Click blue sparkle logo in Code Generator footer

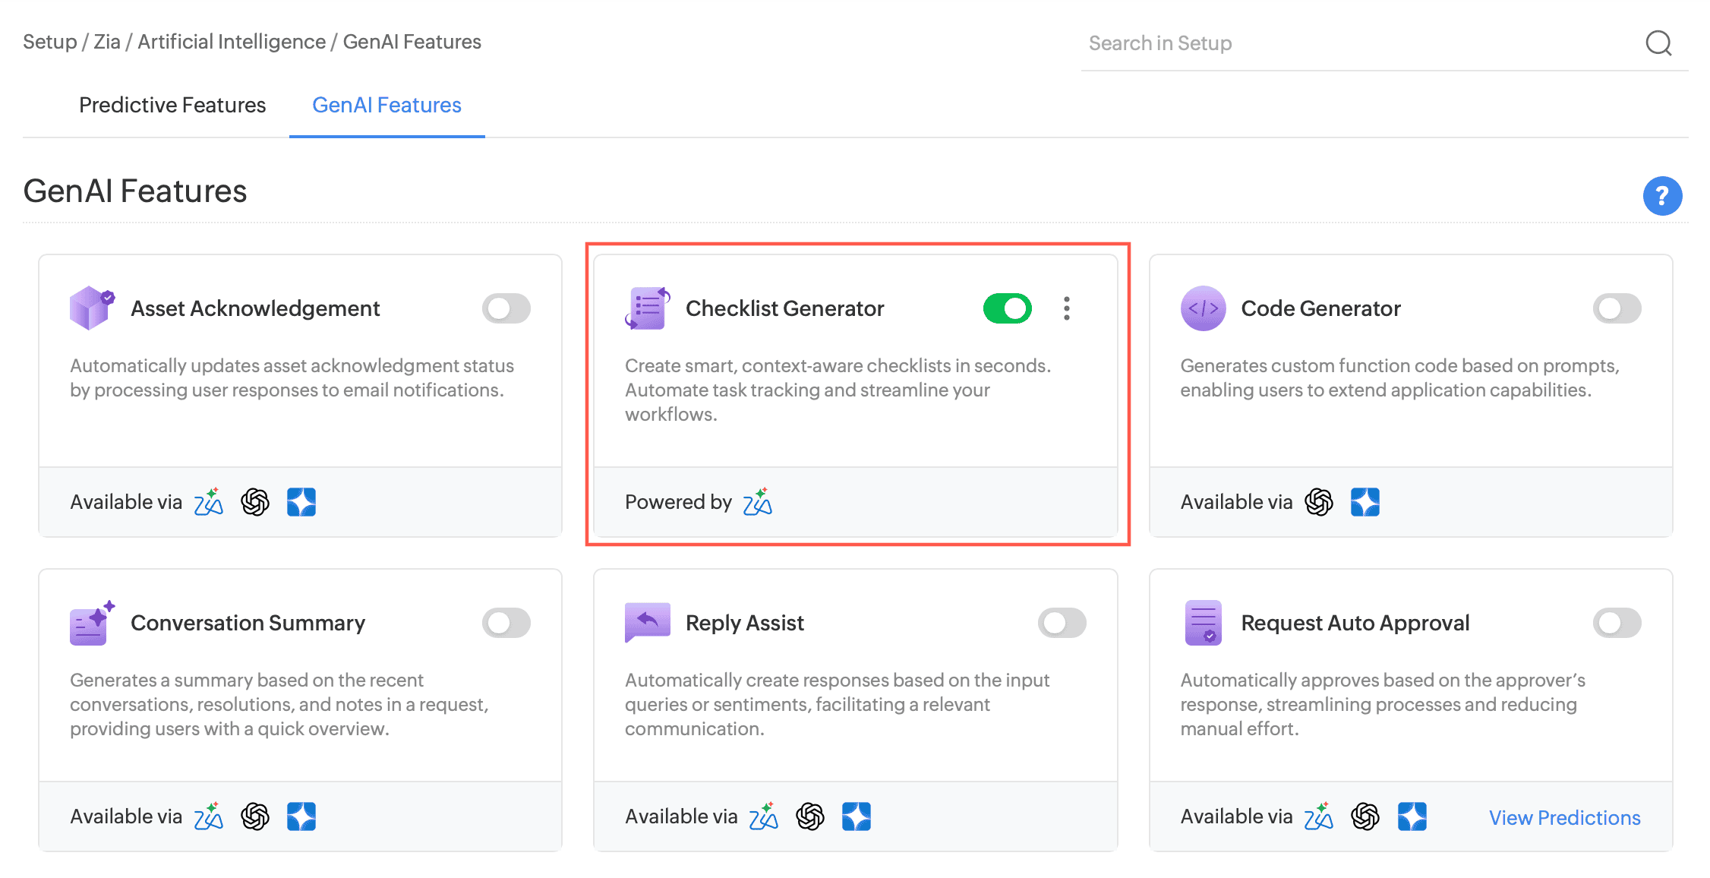tap(1365, 502)
